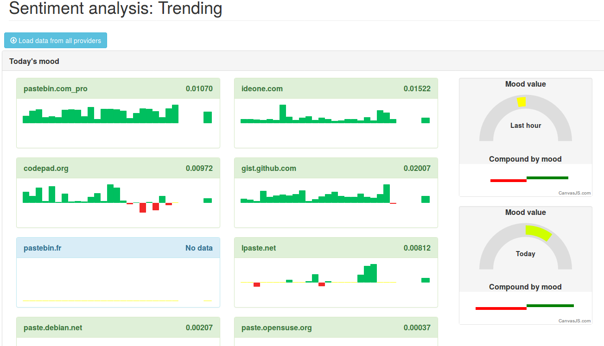Click the yellow segment on Last hour gauge
This screenshot has height=346, width=604.
[521, 102]
